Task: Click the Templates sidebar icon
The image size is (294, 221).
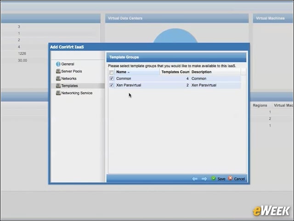Action: click(58, 86)
